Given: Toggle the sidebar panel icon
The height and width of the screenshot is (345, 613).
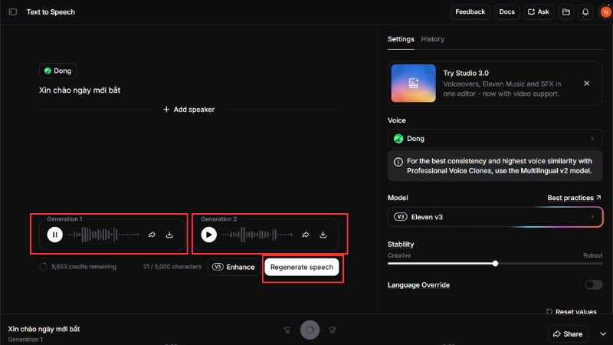Looking at the screenshot, I should coord(13,12).
